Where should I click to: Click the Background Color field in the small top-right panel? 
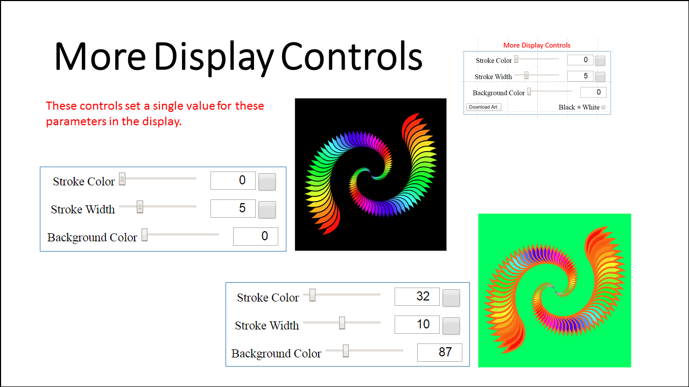pyautogui.click(x=593, y=92)
